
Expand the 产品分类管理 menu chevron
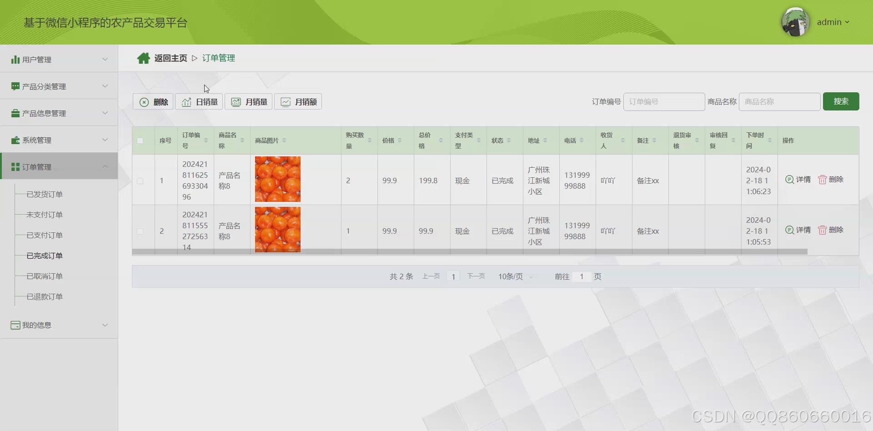click(x=105, y=86)
